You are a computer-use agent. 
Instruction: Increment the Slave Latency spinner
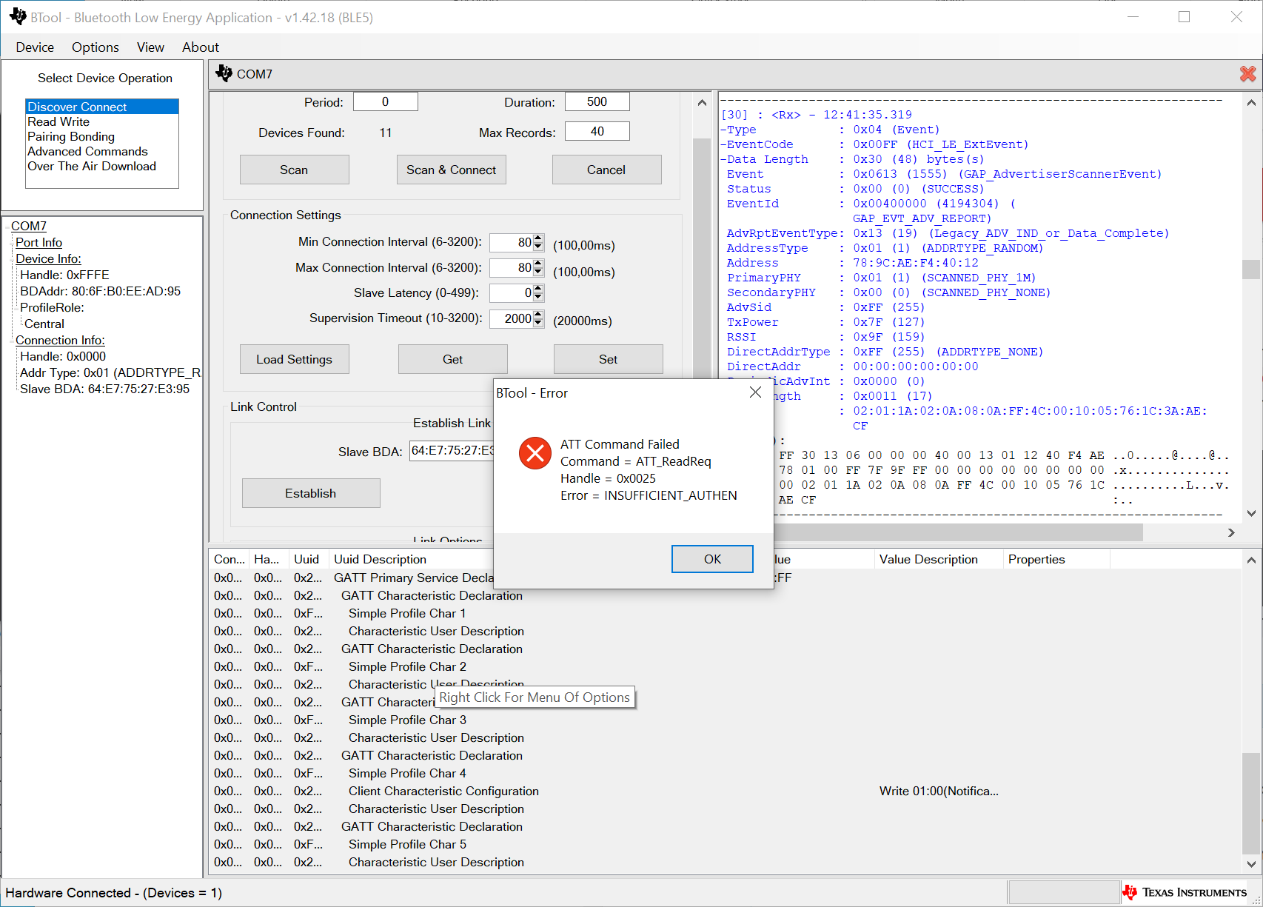(x=538, y=289)
